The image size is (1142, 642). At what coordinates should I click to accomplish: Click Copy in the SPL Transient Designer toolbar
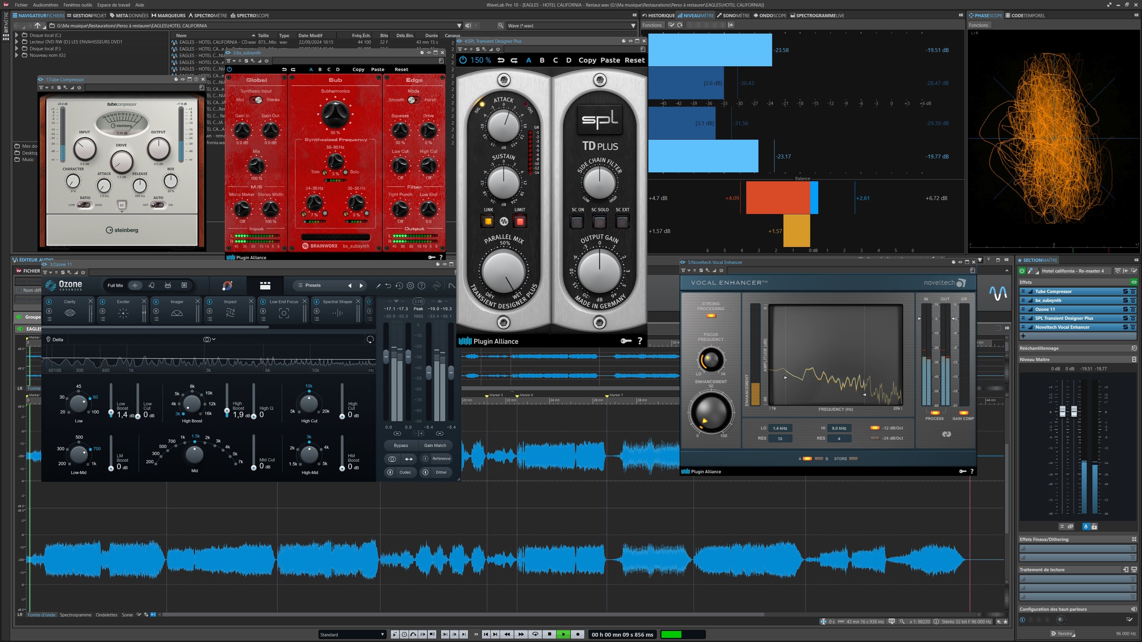(x=587, y=60)
